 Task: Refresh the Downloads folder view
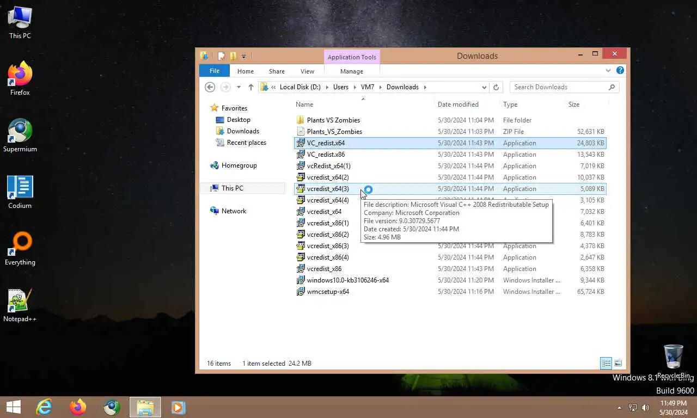[x=496, y=87]
